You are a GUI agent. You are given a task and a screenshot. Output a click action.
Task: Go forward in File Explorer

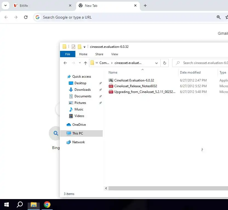73,63
